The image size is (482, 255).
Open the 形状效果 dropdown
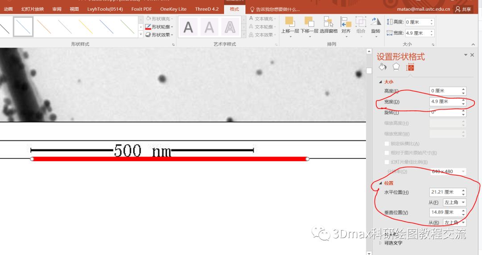click(159, 35)
